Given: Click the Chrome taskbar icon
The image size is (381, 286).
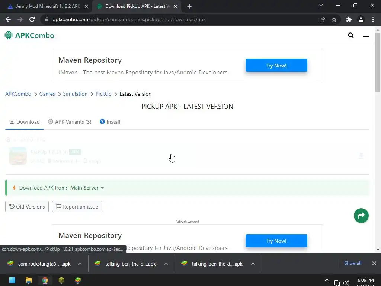Looking at the screenshot, I should [45, 280].
